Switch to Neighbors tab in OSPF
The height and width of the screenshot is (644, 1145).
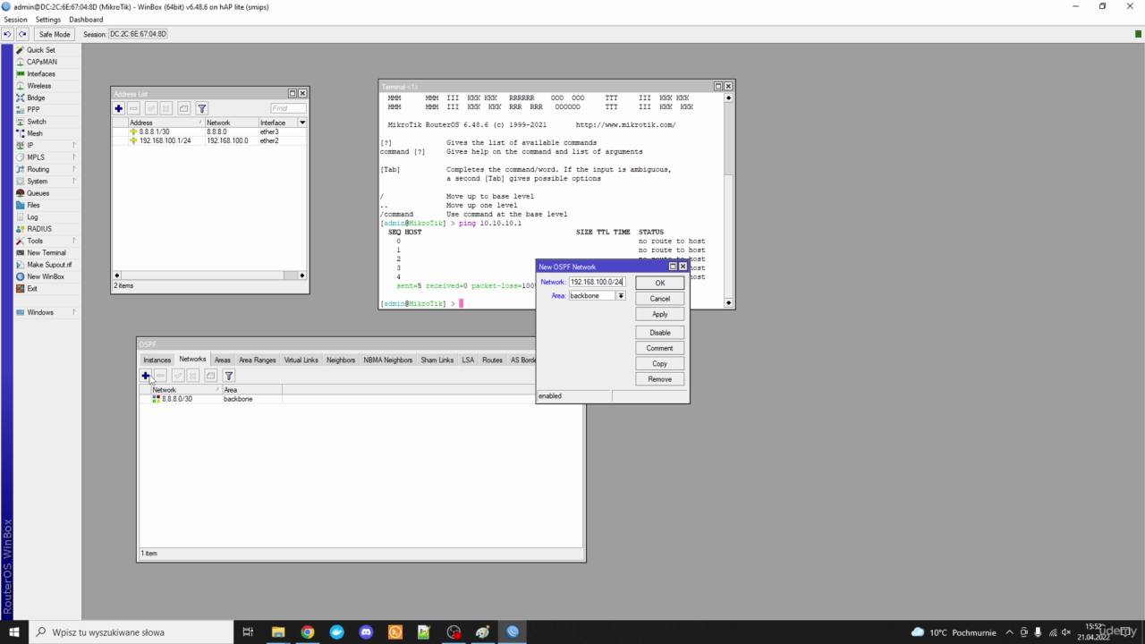coord(341,360)
